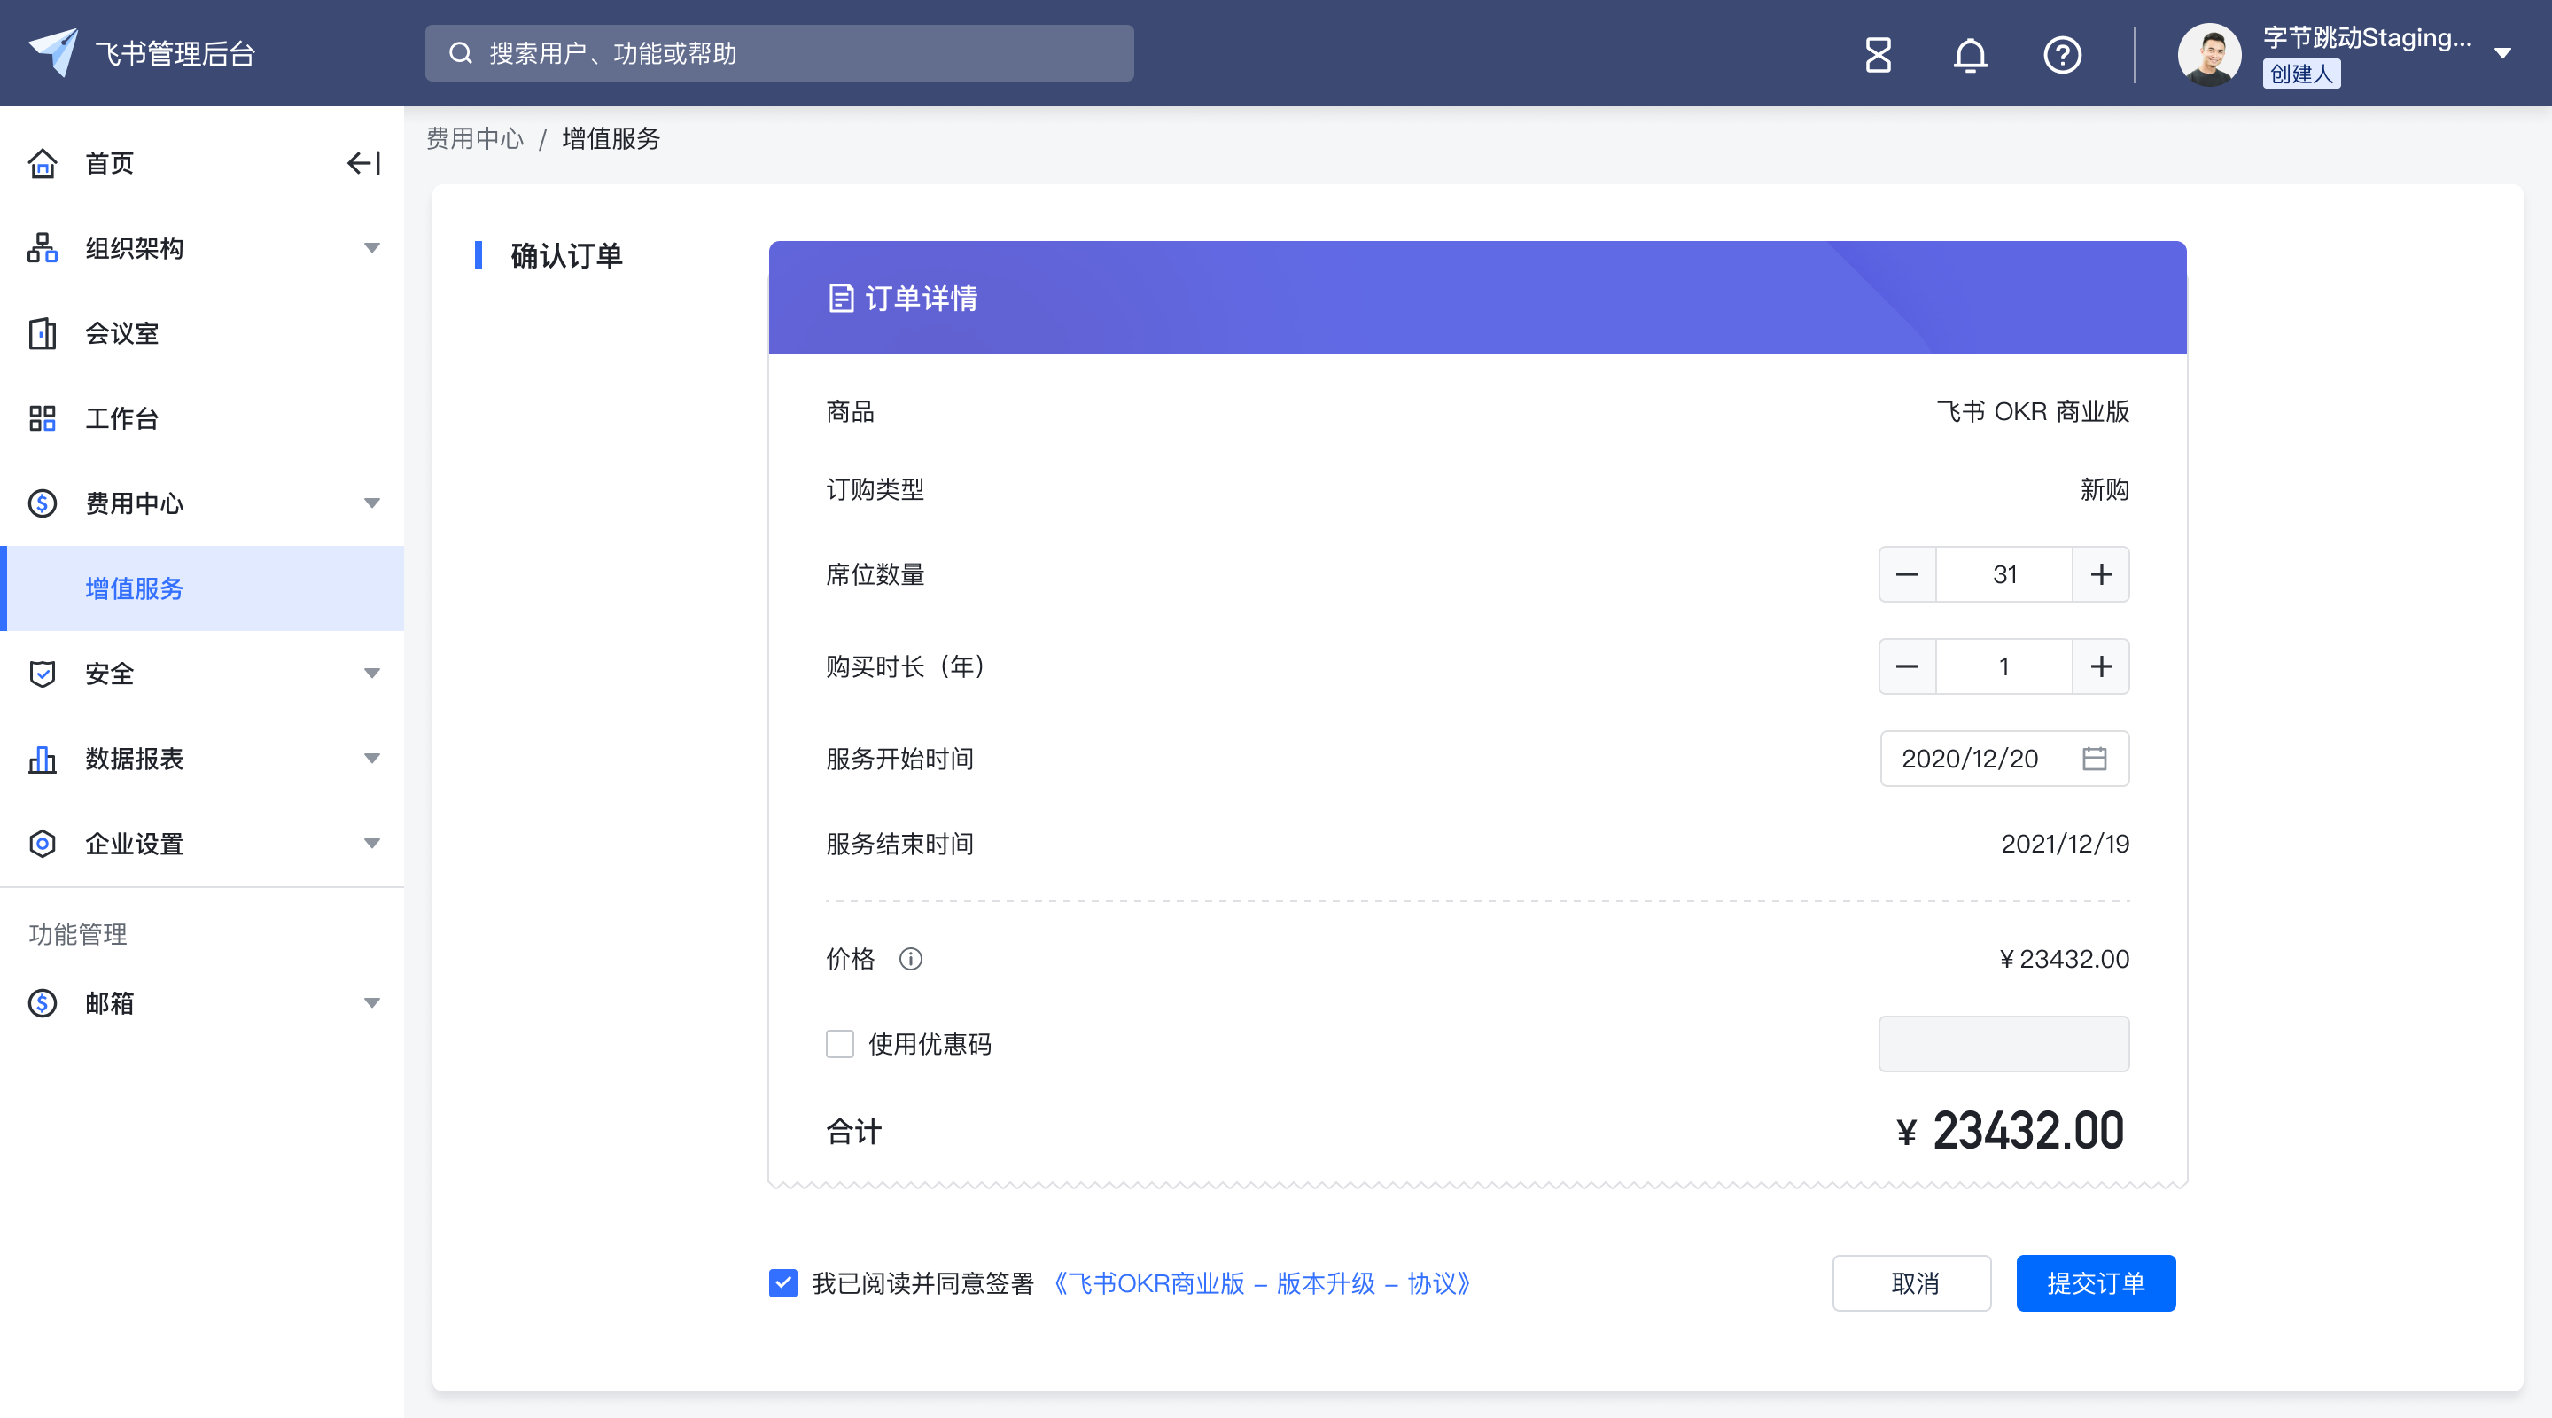Open the 飞书OKR商业版 agreement link

pyautogui.click(x=1261, y=1282)
